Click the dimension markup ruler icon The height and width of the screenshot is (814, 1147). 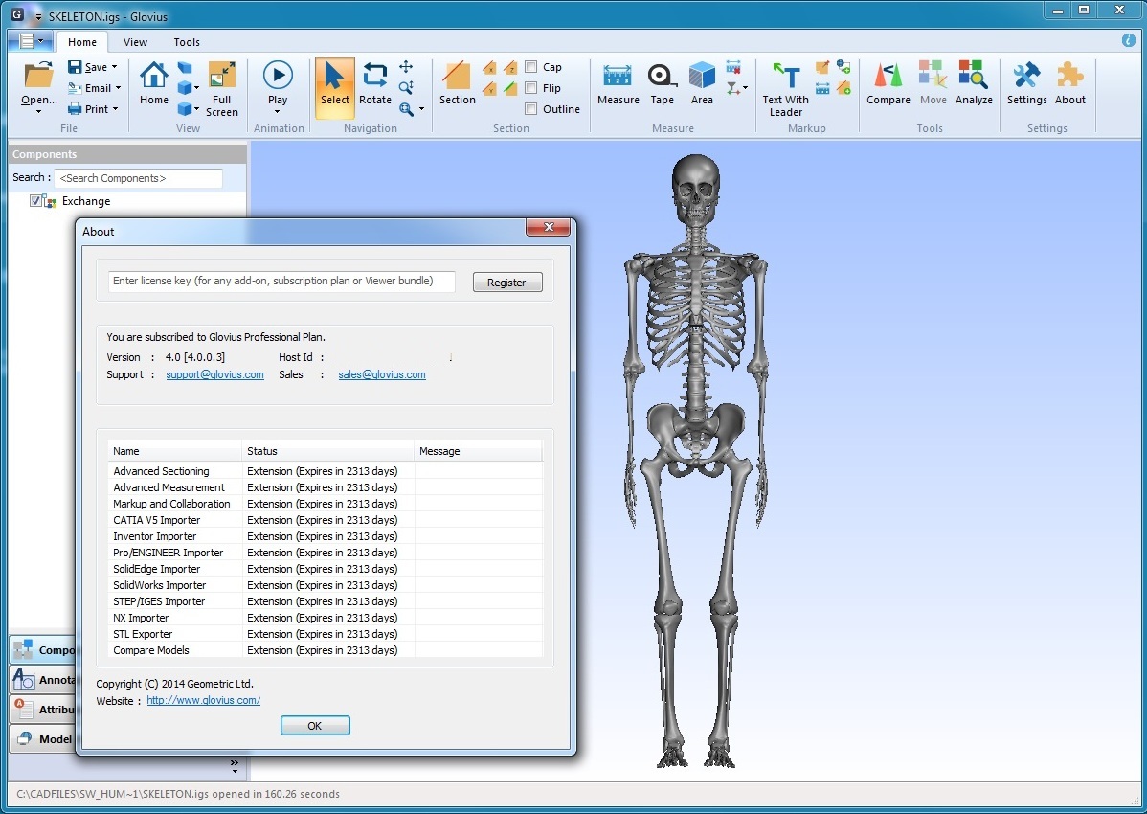[822, 88]
